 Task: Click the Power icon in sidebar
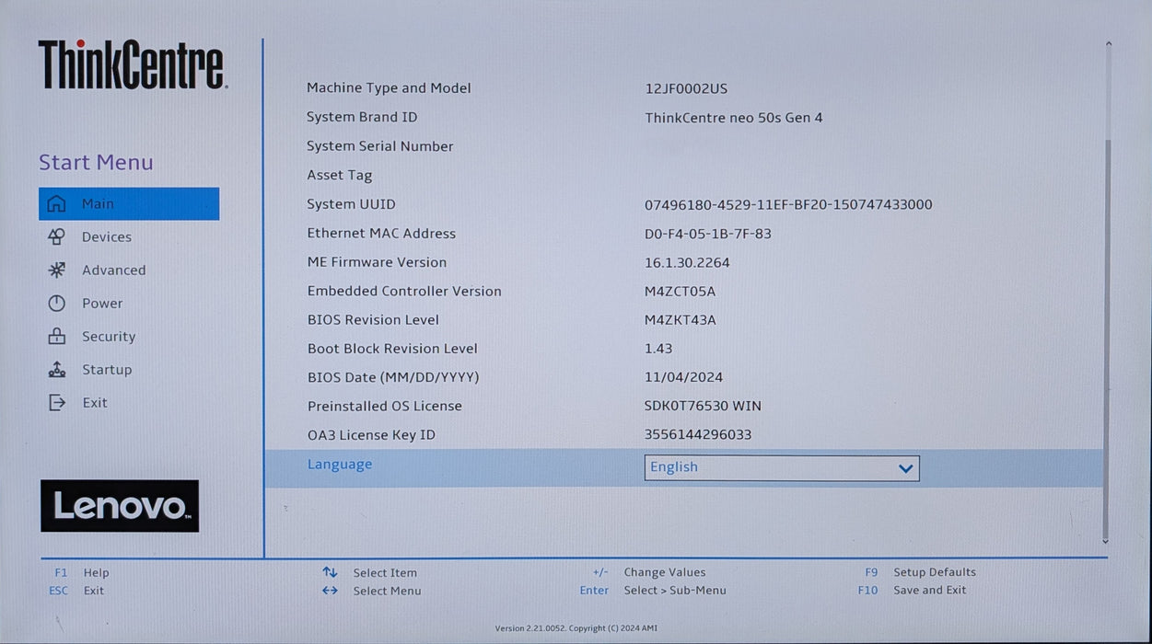pyautogui.click(x=57, y=304)
